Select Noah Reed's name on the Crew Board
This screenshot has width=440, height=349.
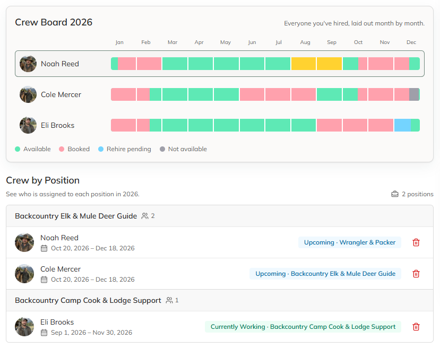click(60, 64)
